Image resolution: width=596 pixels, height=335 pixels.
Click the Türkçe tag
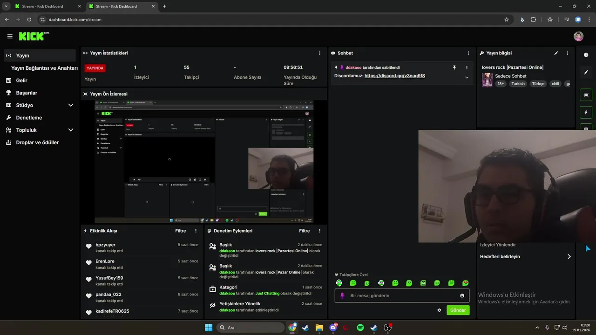(x=538, y=84)
